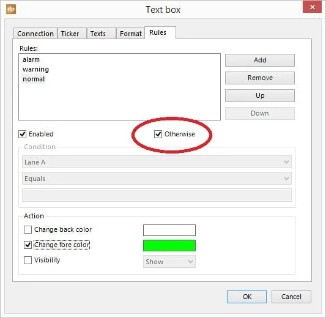Viewport: 326px width, 318px height.
Task: Toggle the Change fore color checkbox
Action: tap(28, 245)
